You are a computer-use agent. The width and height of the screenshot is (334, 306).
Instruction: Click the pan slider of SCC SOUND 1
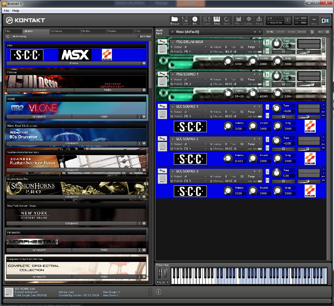(283, 117)
